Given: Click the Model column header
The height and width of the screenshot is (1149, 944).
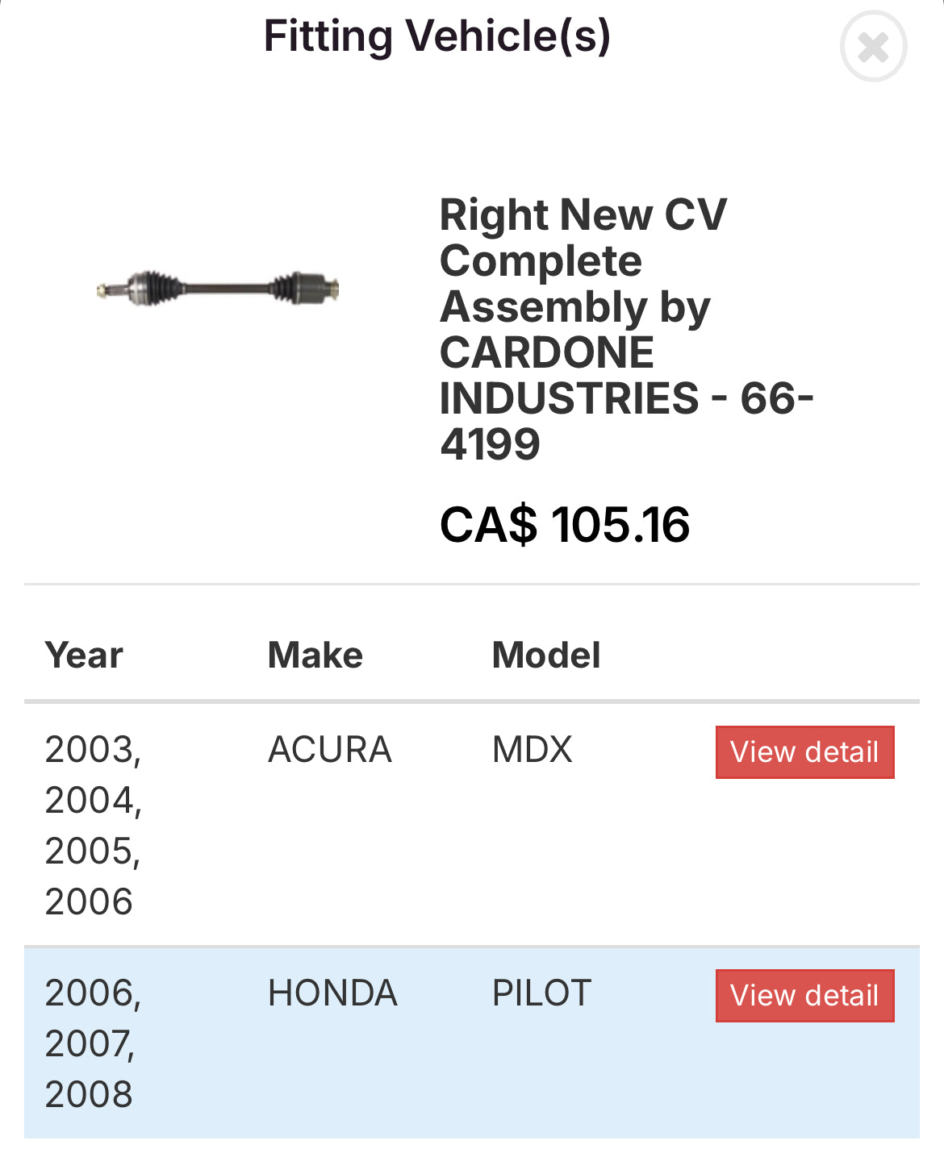Looking at the screenshot, I should pos(546,656).
